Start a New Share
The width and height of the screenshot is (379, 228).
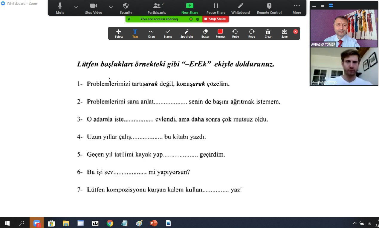pos(190,8)
